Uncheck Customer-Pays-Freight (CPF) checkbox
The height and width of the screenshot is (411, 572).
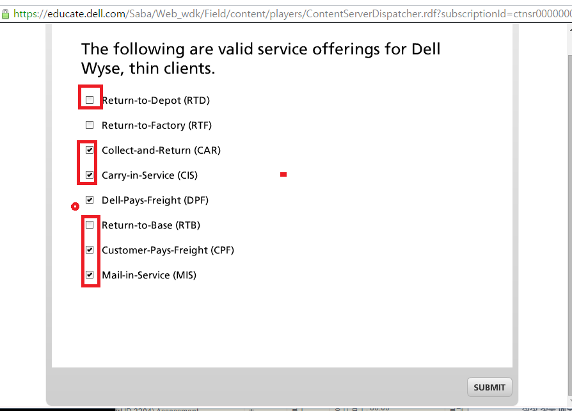90,250
